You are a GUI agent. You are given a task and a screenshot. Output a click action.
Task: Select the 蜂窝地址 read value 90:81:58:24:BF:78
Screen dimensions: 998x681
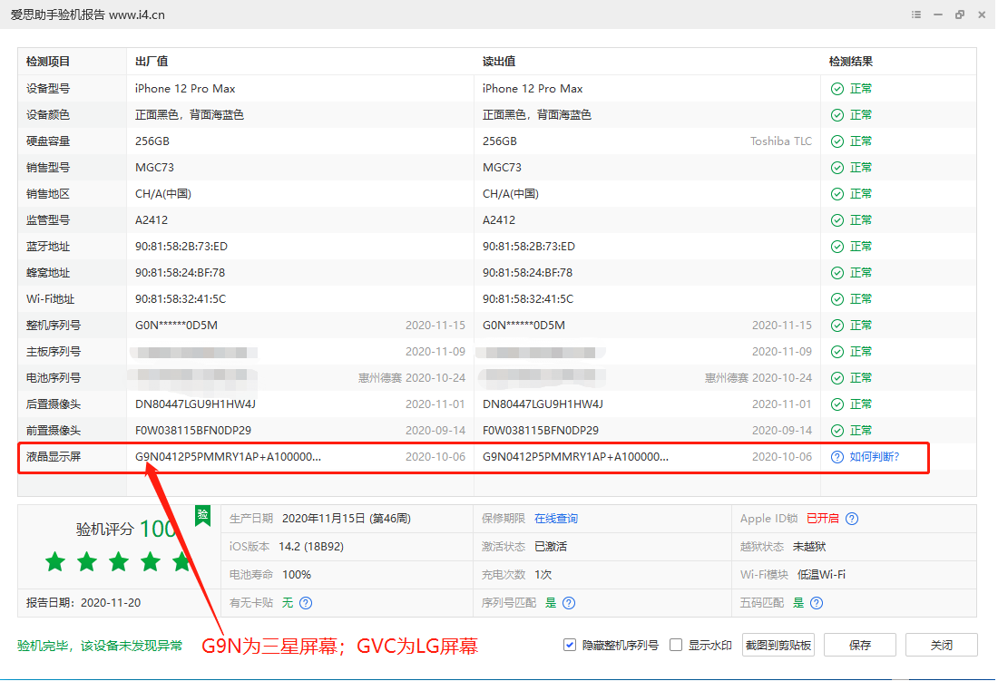[527, 273]
